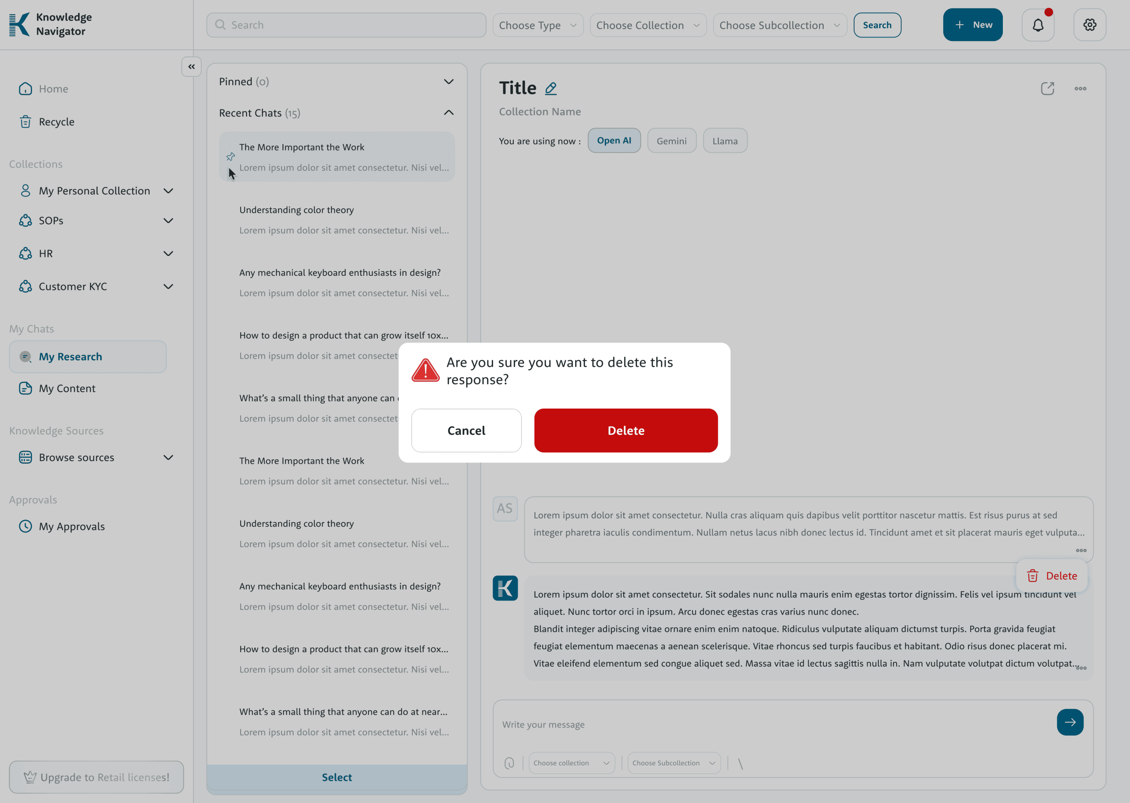Open My Content in sidebar
This screenshot has height=803, width=1130.
coord(67,389)
